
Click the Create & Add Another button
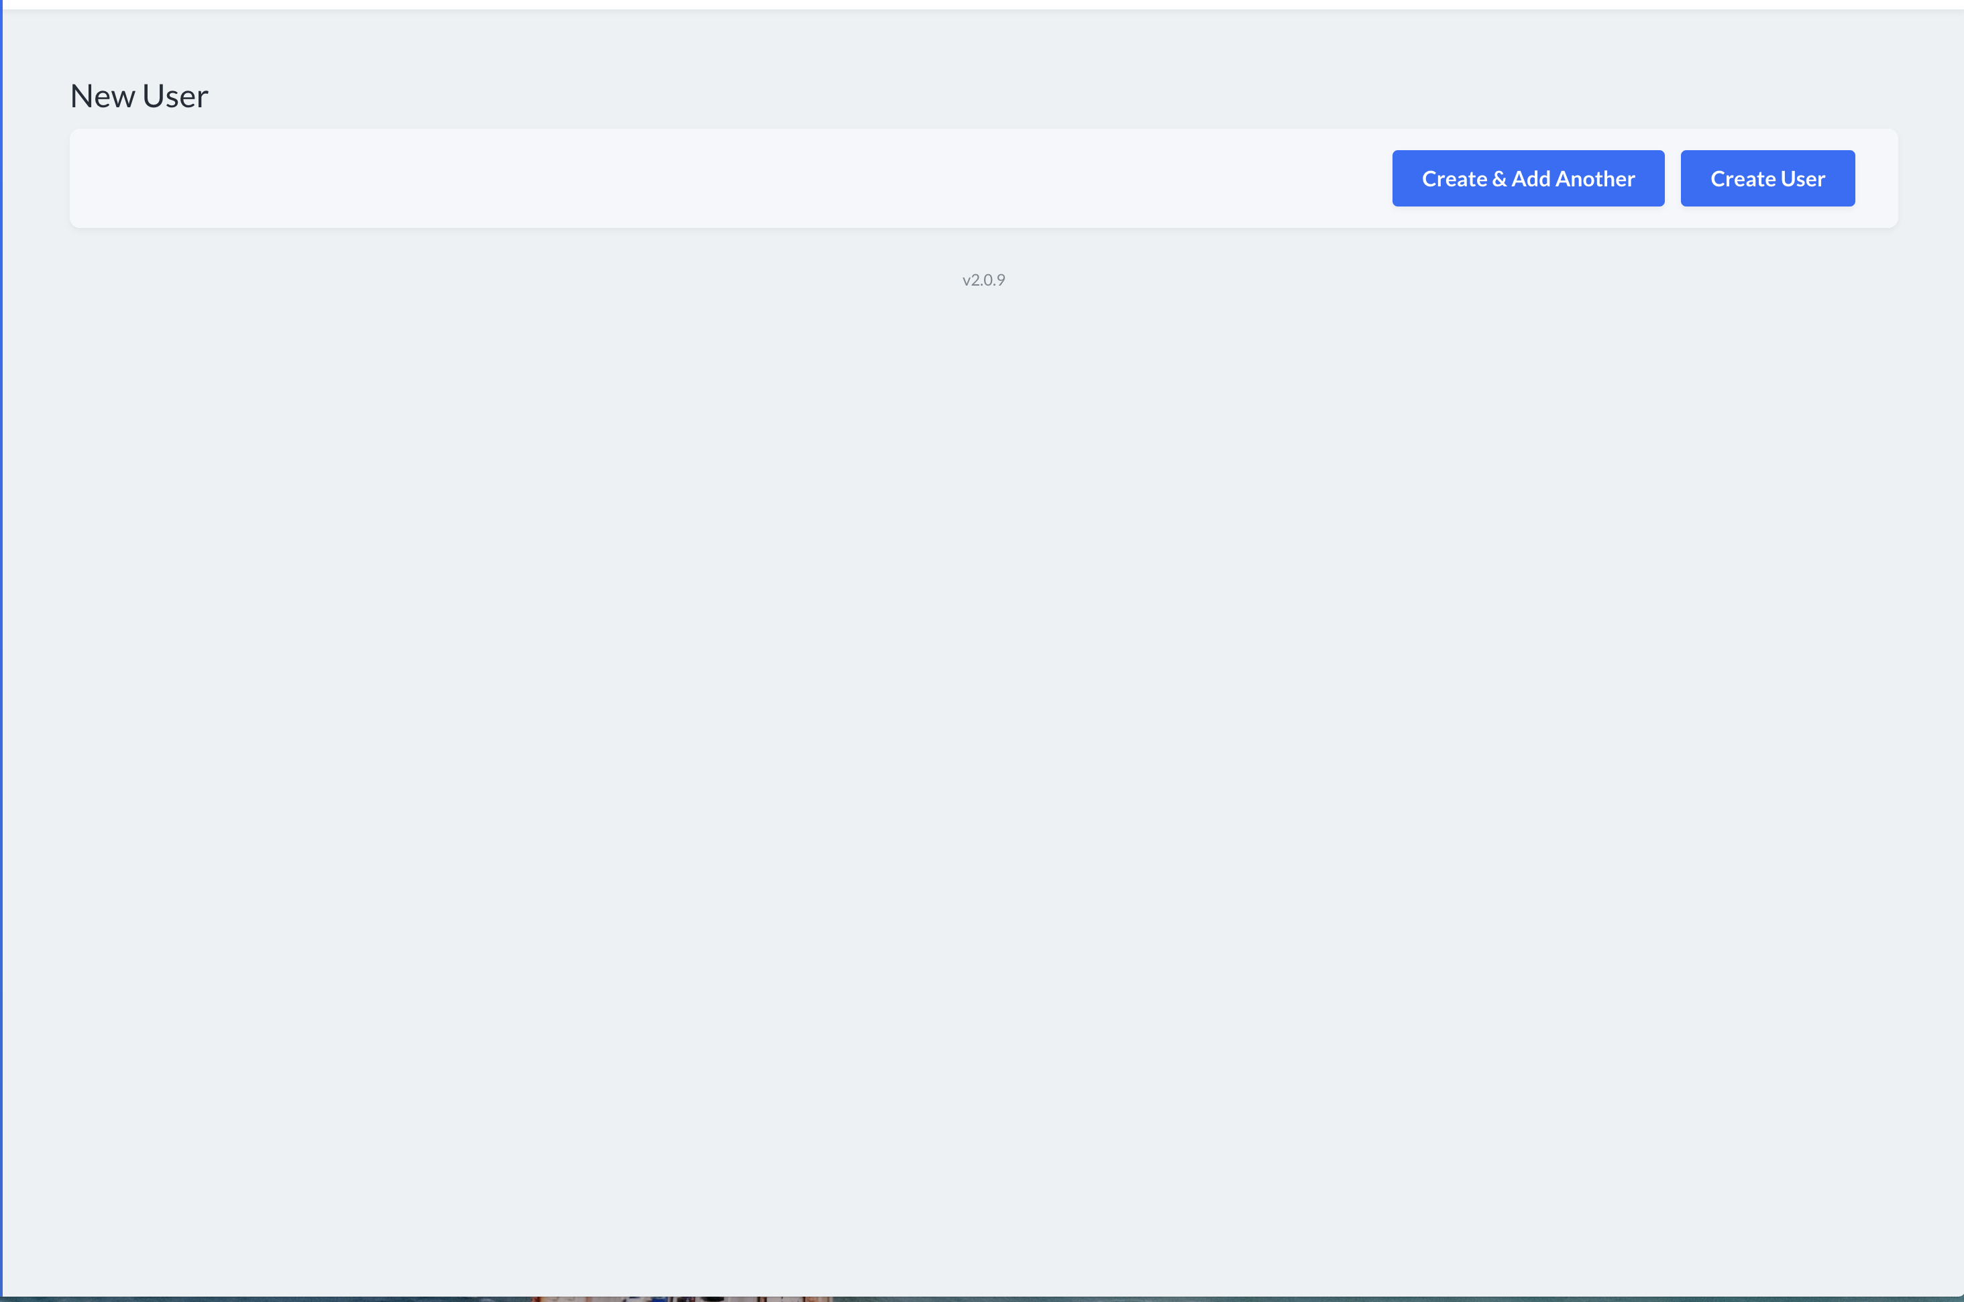coord(1528,178)
